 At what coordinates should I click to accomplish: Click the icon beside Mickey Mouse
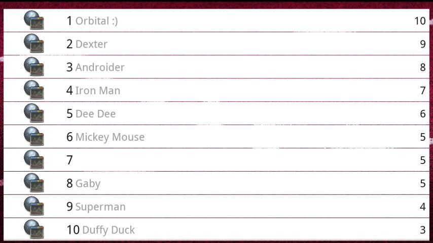click(34, 137)
